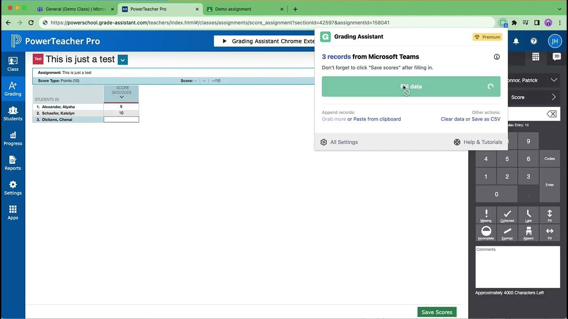The image size is (568, 319).
Task: Open the Settings section in sidebar
Action: (x=13, y=188)
